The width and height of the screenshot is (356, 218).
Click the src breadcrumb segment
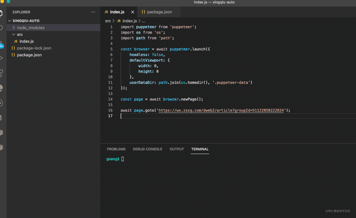click(x=108, y=21)
